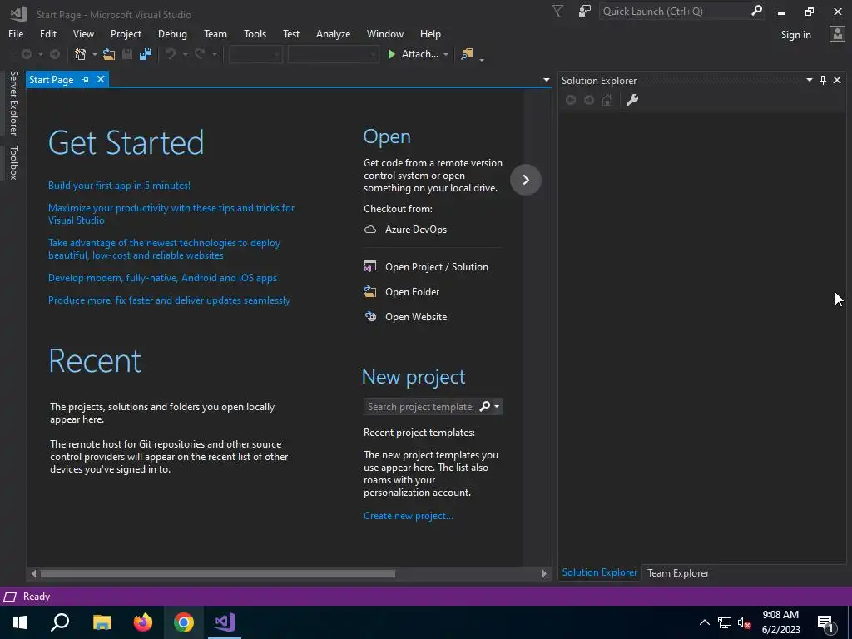Click the horizontal scrollbar thumb on Start Page

217,573
